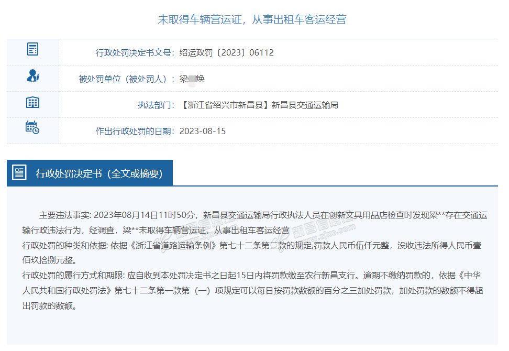Click the penalized person's name 梁*焕
509x351 pixels.
[x=192, y=79]
